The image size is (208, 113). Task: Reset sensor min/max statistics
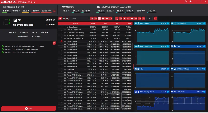coord(155,19)
